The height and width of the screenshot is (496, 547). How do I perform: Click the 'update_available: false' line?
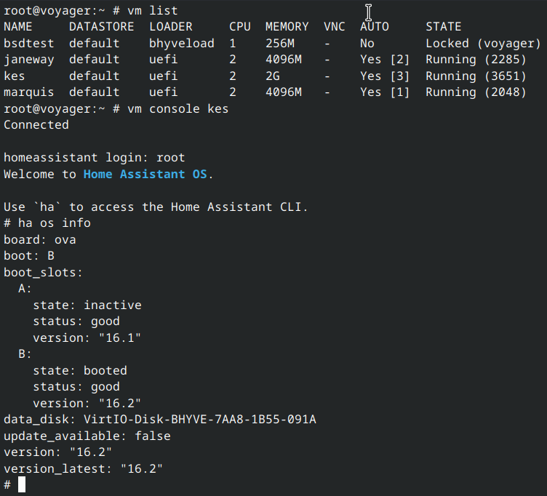pyautogui.click(x=87, y=436)
